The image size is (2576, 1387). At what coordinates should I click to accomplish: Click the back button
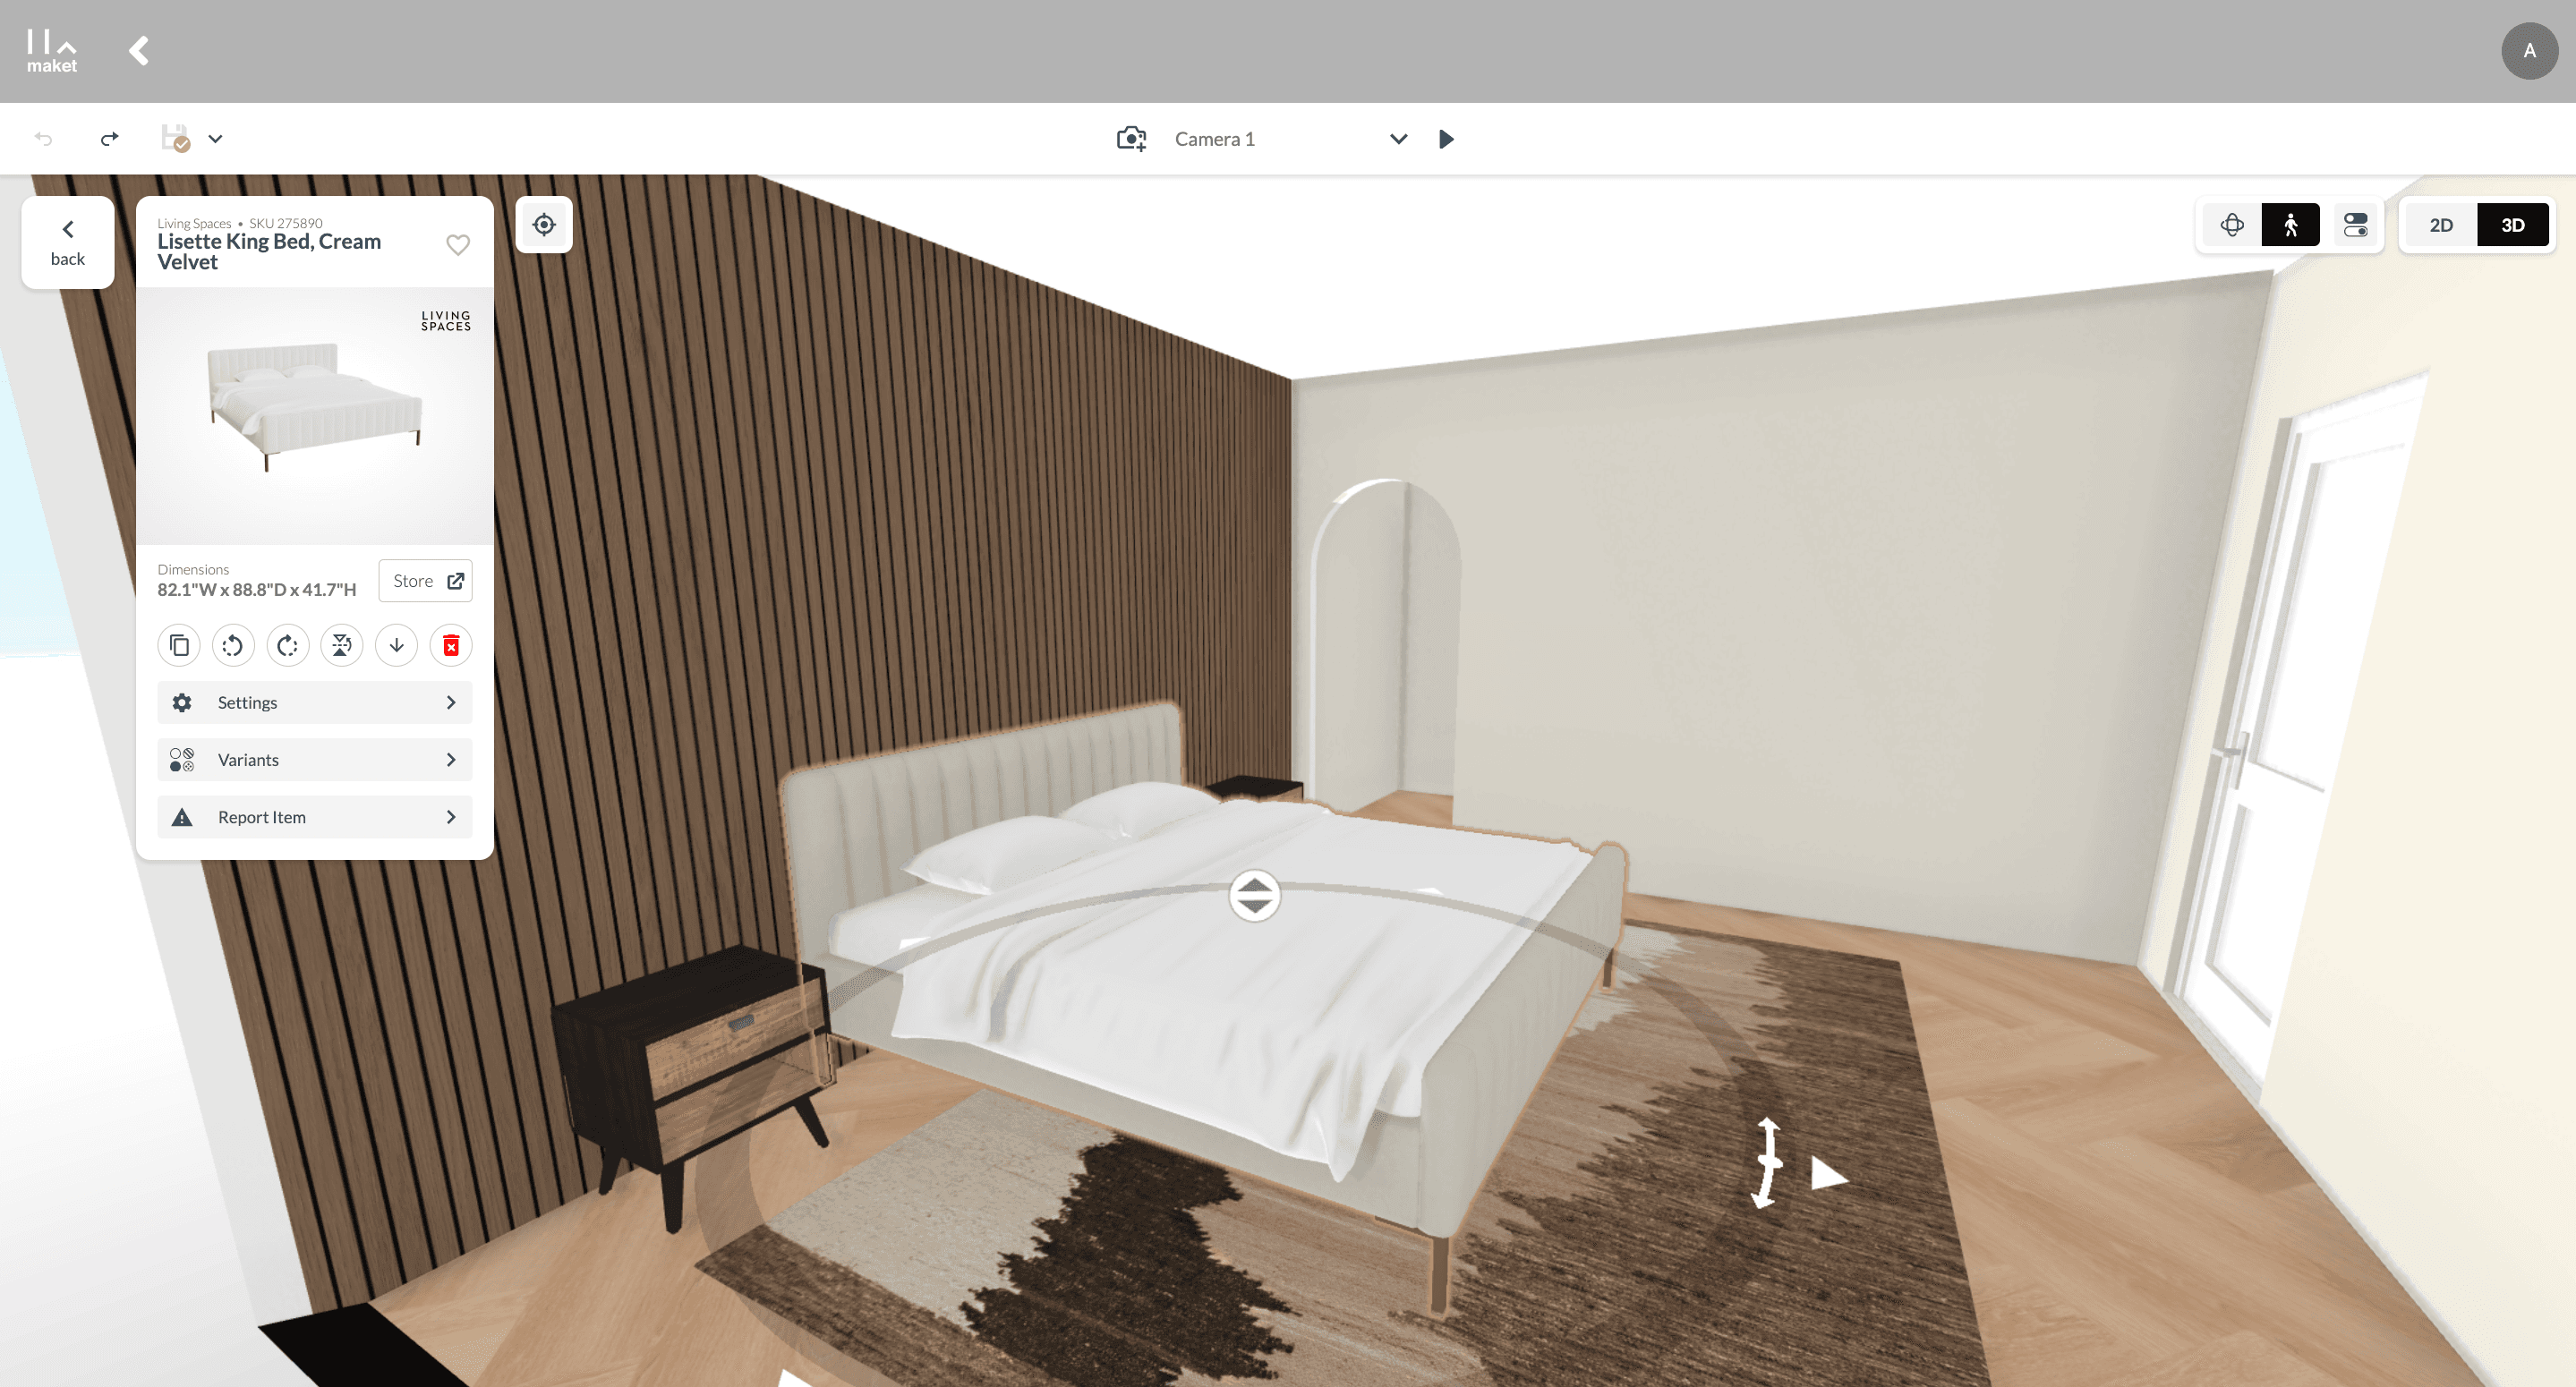click(x=68, y=242)
